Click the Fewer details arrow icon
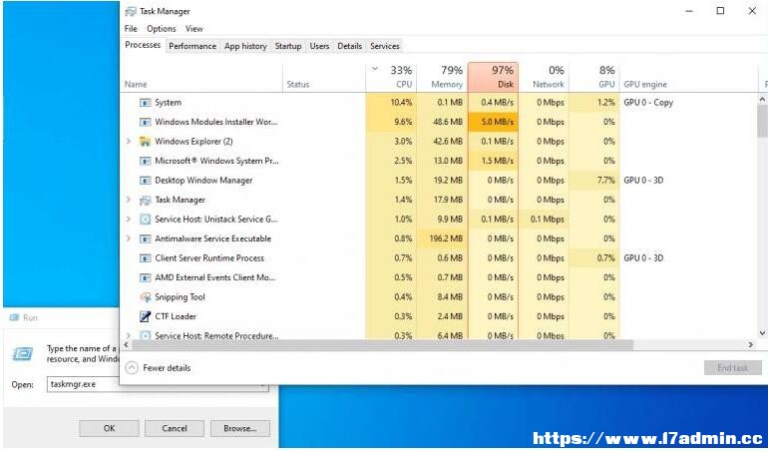This screenshot has width=768, height=452. click(132, 367)
